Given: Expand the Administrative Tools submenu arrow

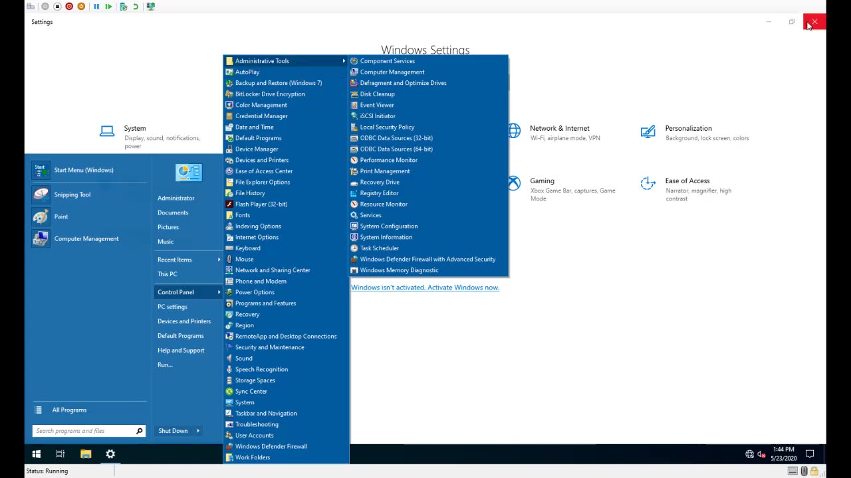Looking at the screenshot, I should pyautogui.click(x=344, y=61).
